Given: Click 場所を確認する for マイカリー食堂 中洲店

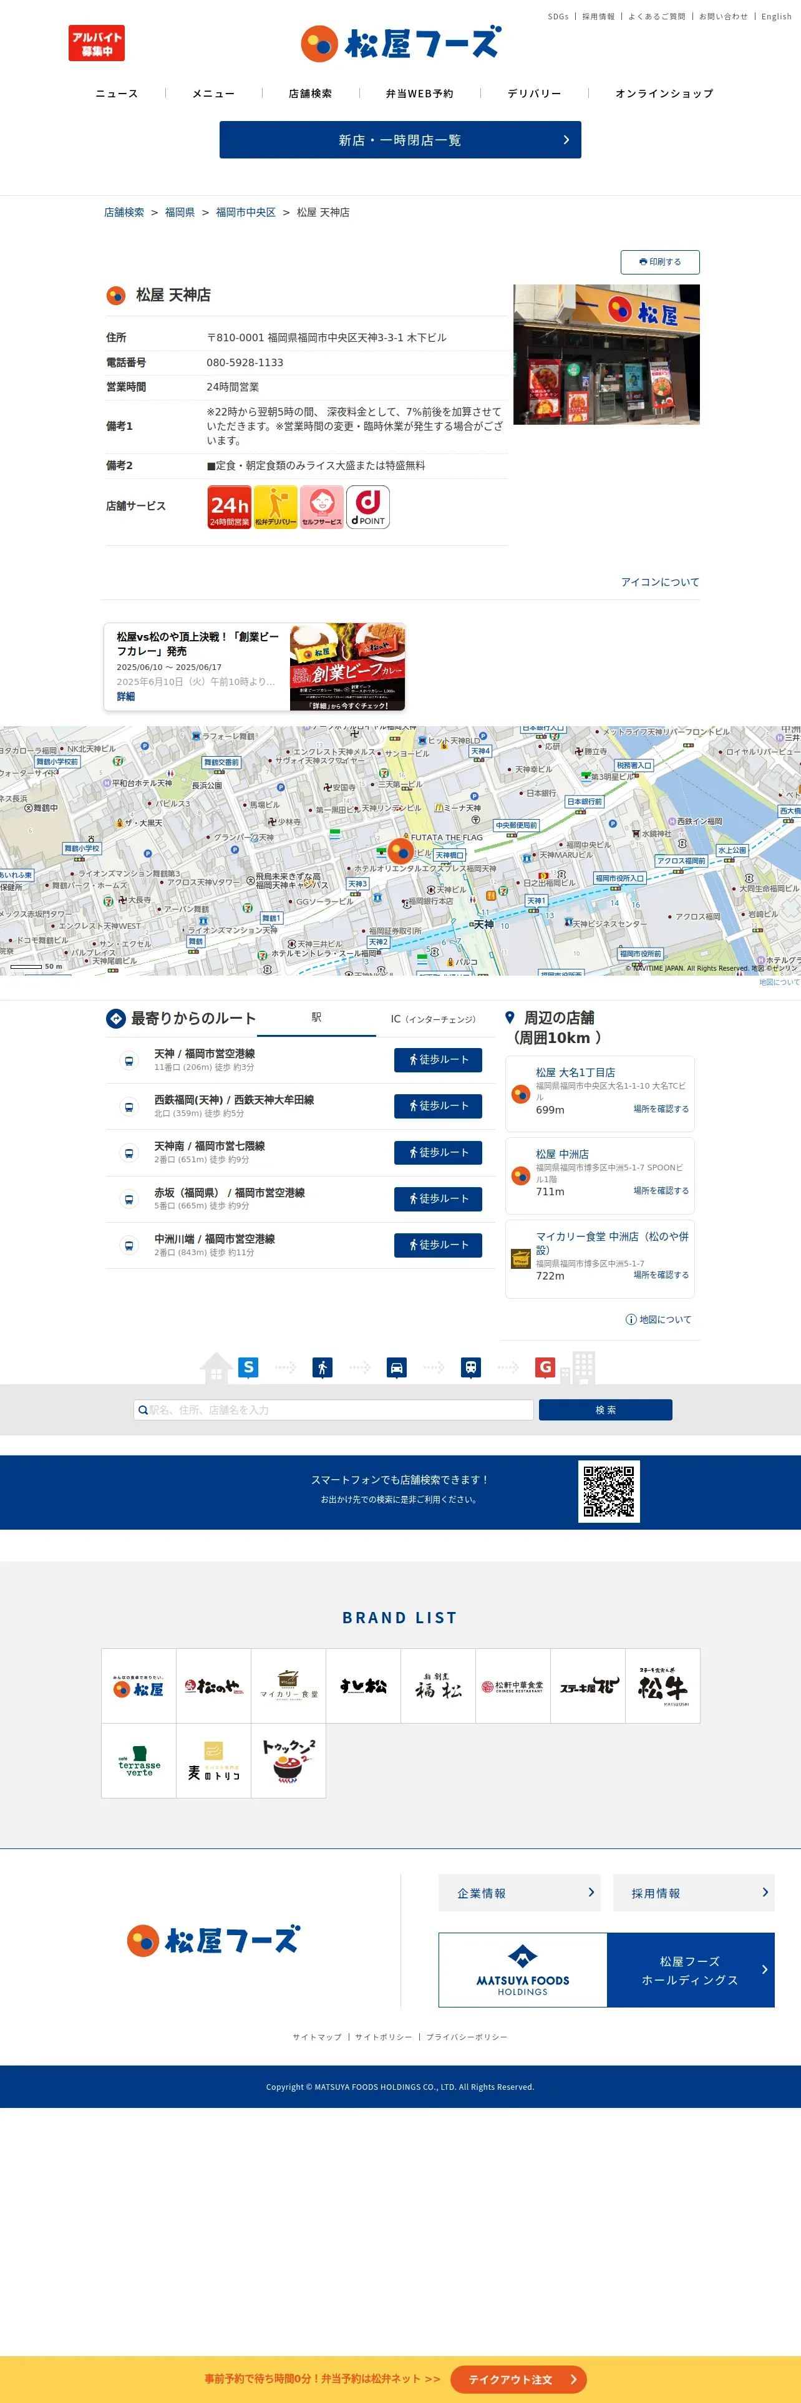Looking at the screenshot, I should (661, 1274).
